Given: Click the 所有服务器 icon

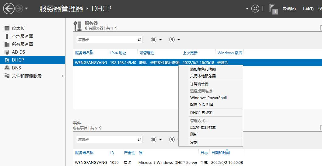Looking at the screenshot, I should tap(7, 44).
